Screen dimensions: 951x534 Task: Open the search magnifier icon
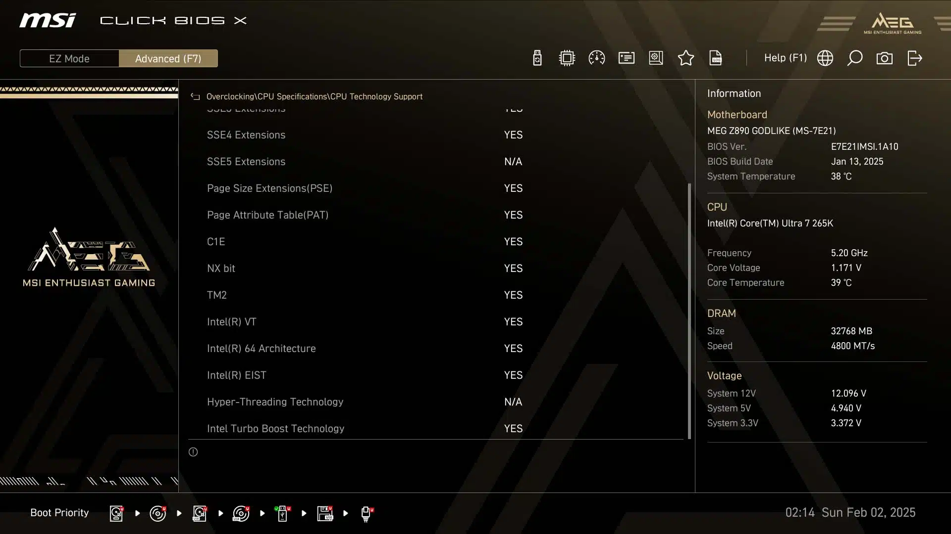pyautogui.click(x=855, y=58)
